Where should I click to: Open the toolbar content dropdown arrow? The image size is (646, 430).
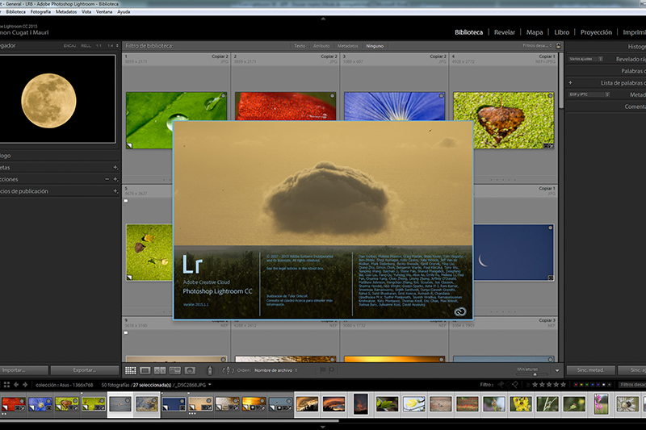point(557,371)
